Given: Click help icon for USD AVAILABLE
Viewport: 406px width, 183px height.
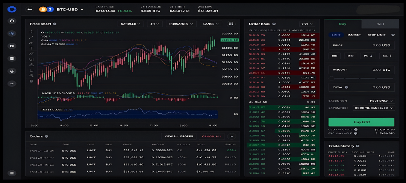Looking at the screenshot, I should coord(356,129).
